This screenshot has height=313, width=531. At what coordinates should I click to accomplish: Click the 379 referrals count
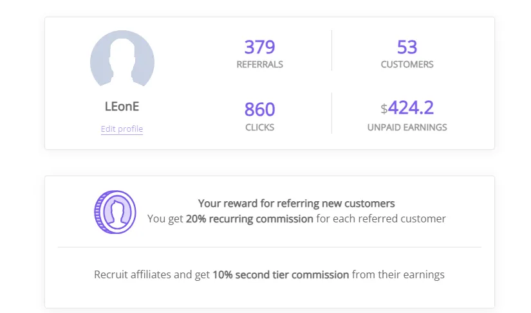point(260,47)
